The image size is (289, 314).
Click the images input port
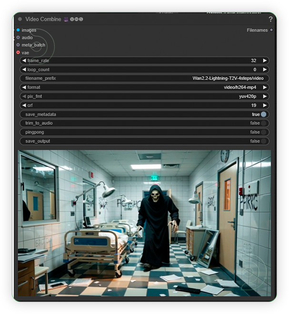tap(18, 30)
